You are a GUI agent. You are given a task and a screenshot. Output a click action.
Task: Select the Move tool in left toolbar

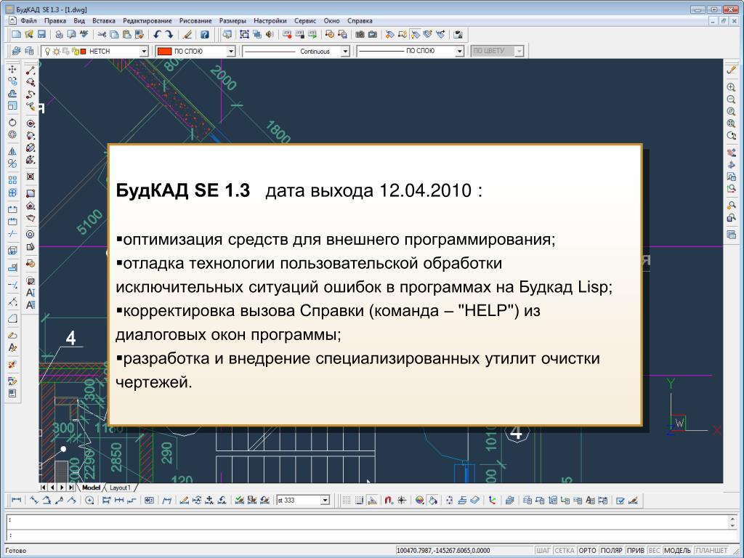tap(12, 69)
